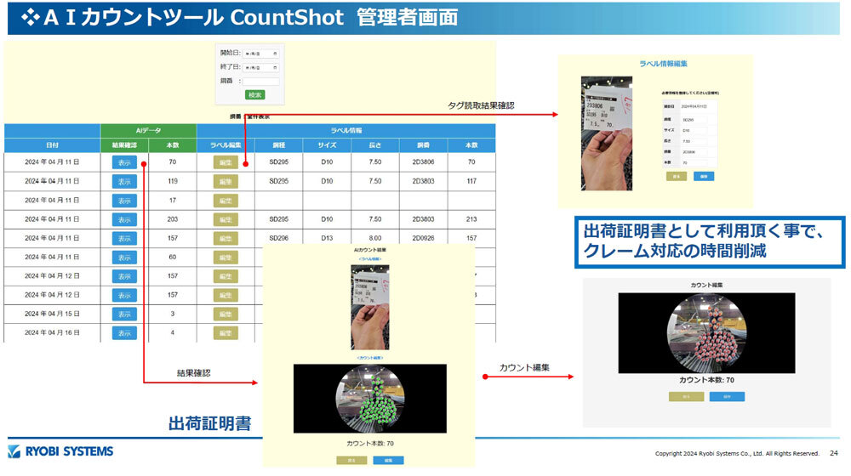Click the 日付 column header

click(x=52, y=145)
